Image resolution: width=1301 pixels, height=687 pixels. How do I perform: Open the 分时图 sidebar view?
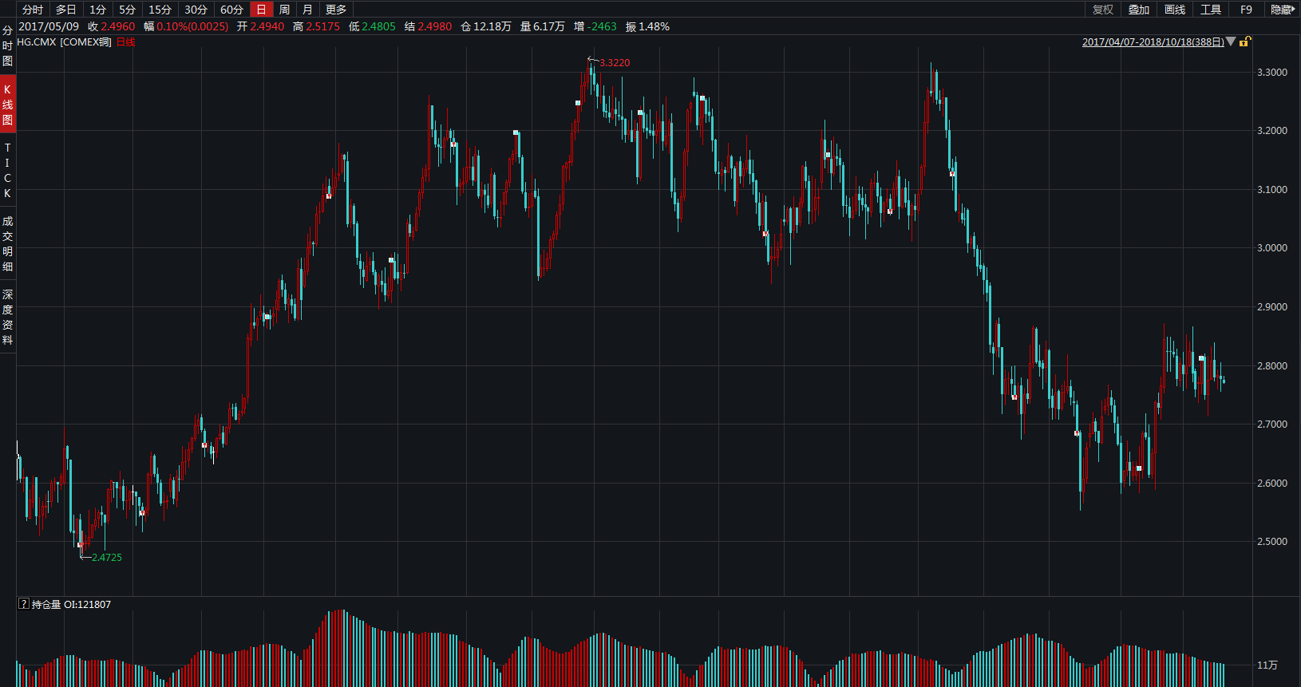pos(7,46)
